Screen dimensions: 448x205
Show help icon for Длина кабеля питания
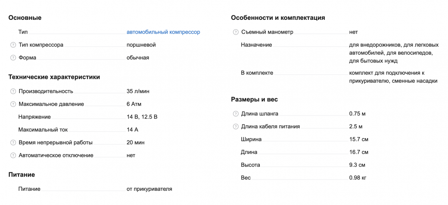click(236, 126)
